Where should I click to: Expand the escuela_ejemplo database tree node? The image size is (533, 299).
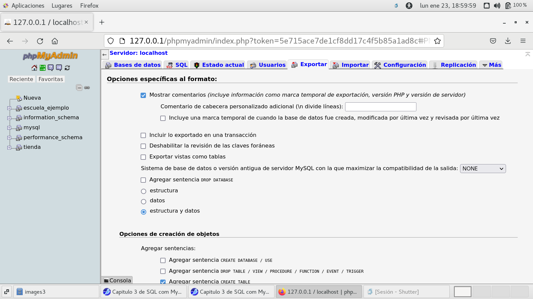(9, 108)
